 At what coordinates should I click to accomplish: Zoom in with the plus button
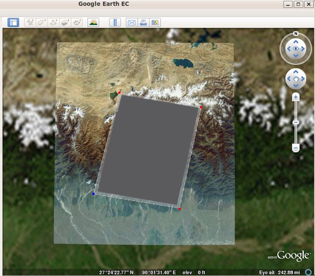point(296,97)
